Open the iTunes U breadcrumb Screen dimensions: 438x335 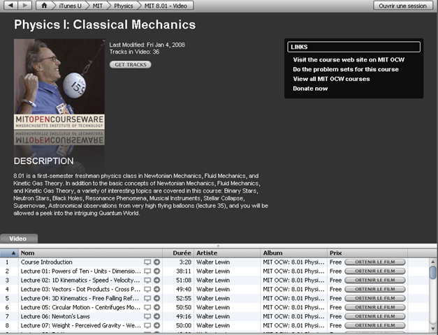point(68,6)
